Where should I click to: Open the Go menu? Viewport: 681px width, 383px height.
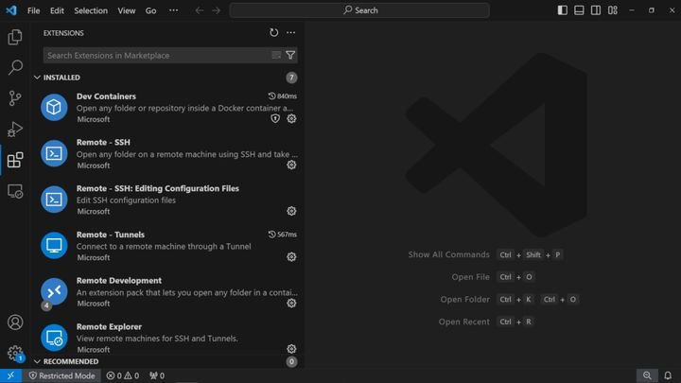pos(150,10)
